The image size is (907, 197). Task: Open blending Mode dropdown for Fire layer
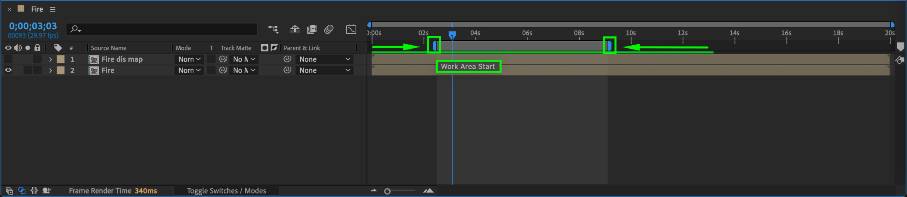pyautogui.click(x=189, y=70)
